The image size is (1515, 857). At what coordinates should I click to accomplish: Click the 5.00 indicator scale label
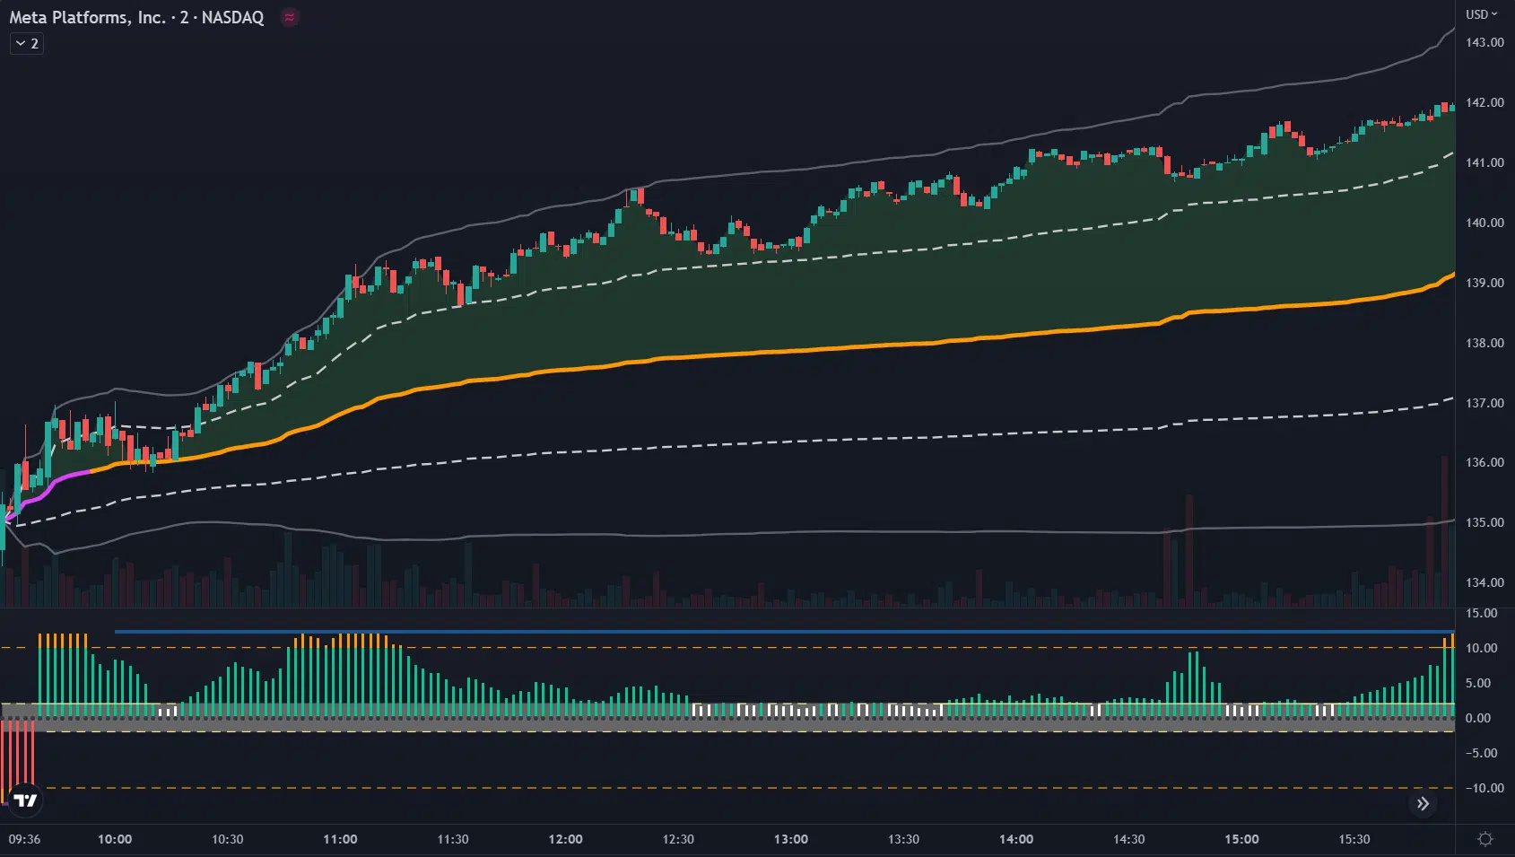point(1478,683)
